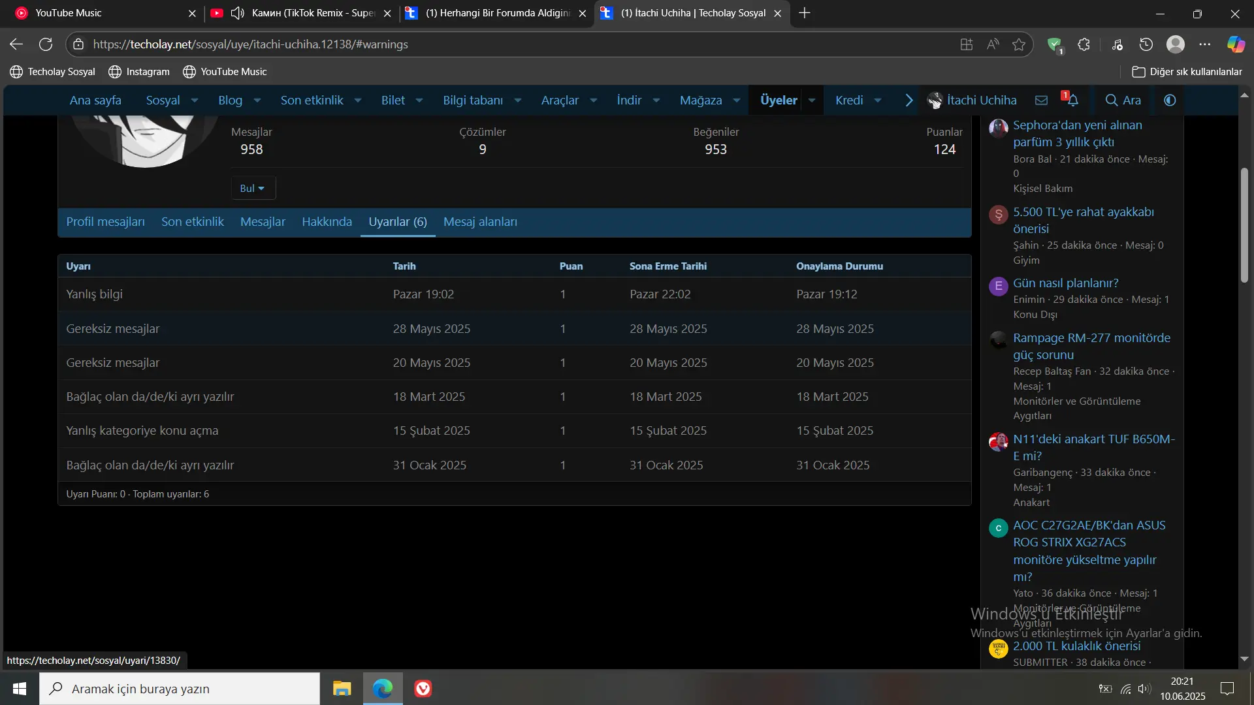Open Diğer sık kullanılanlar folder
The width and height of the screenshot is (1254, 705).
click(1187, 72)
